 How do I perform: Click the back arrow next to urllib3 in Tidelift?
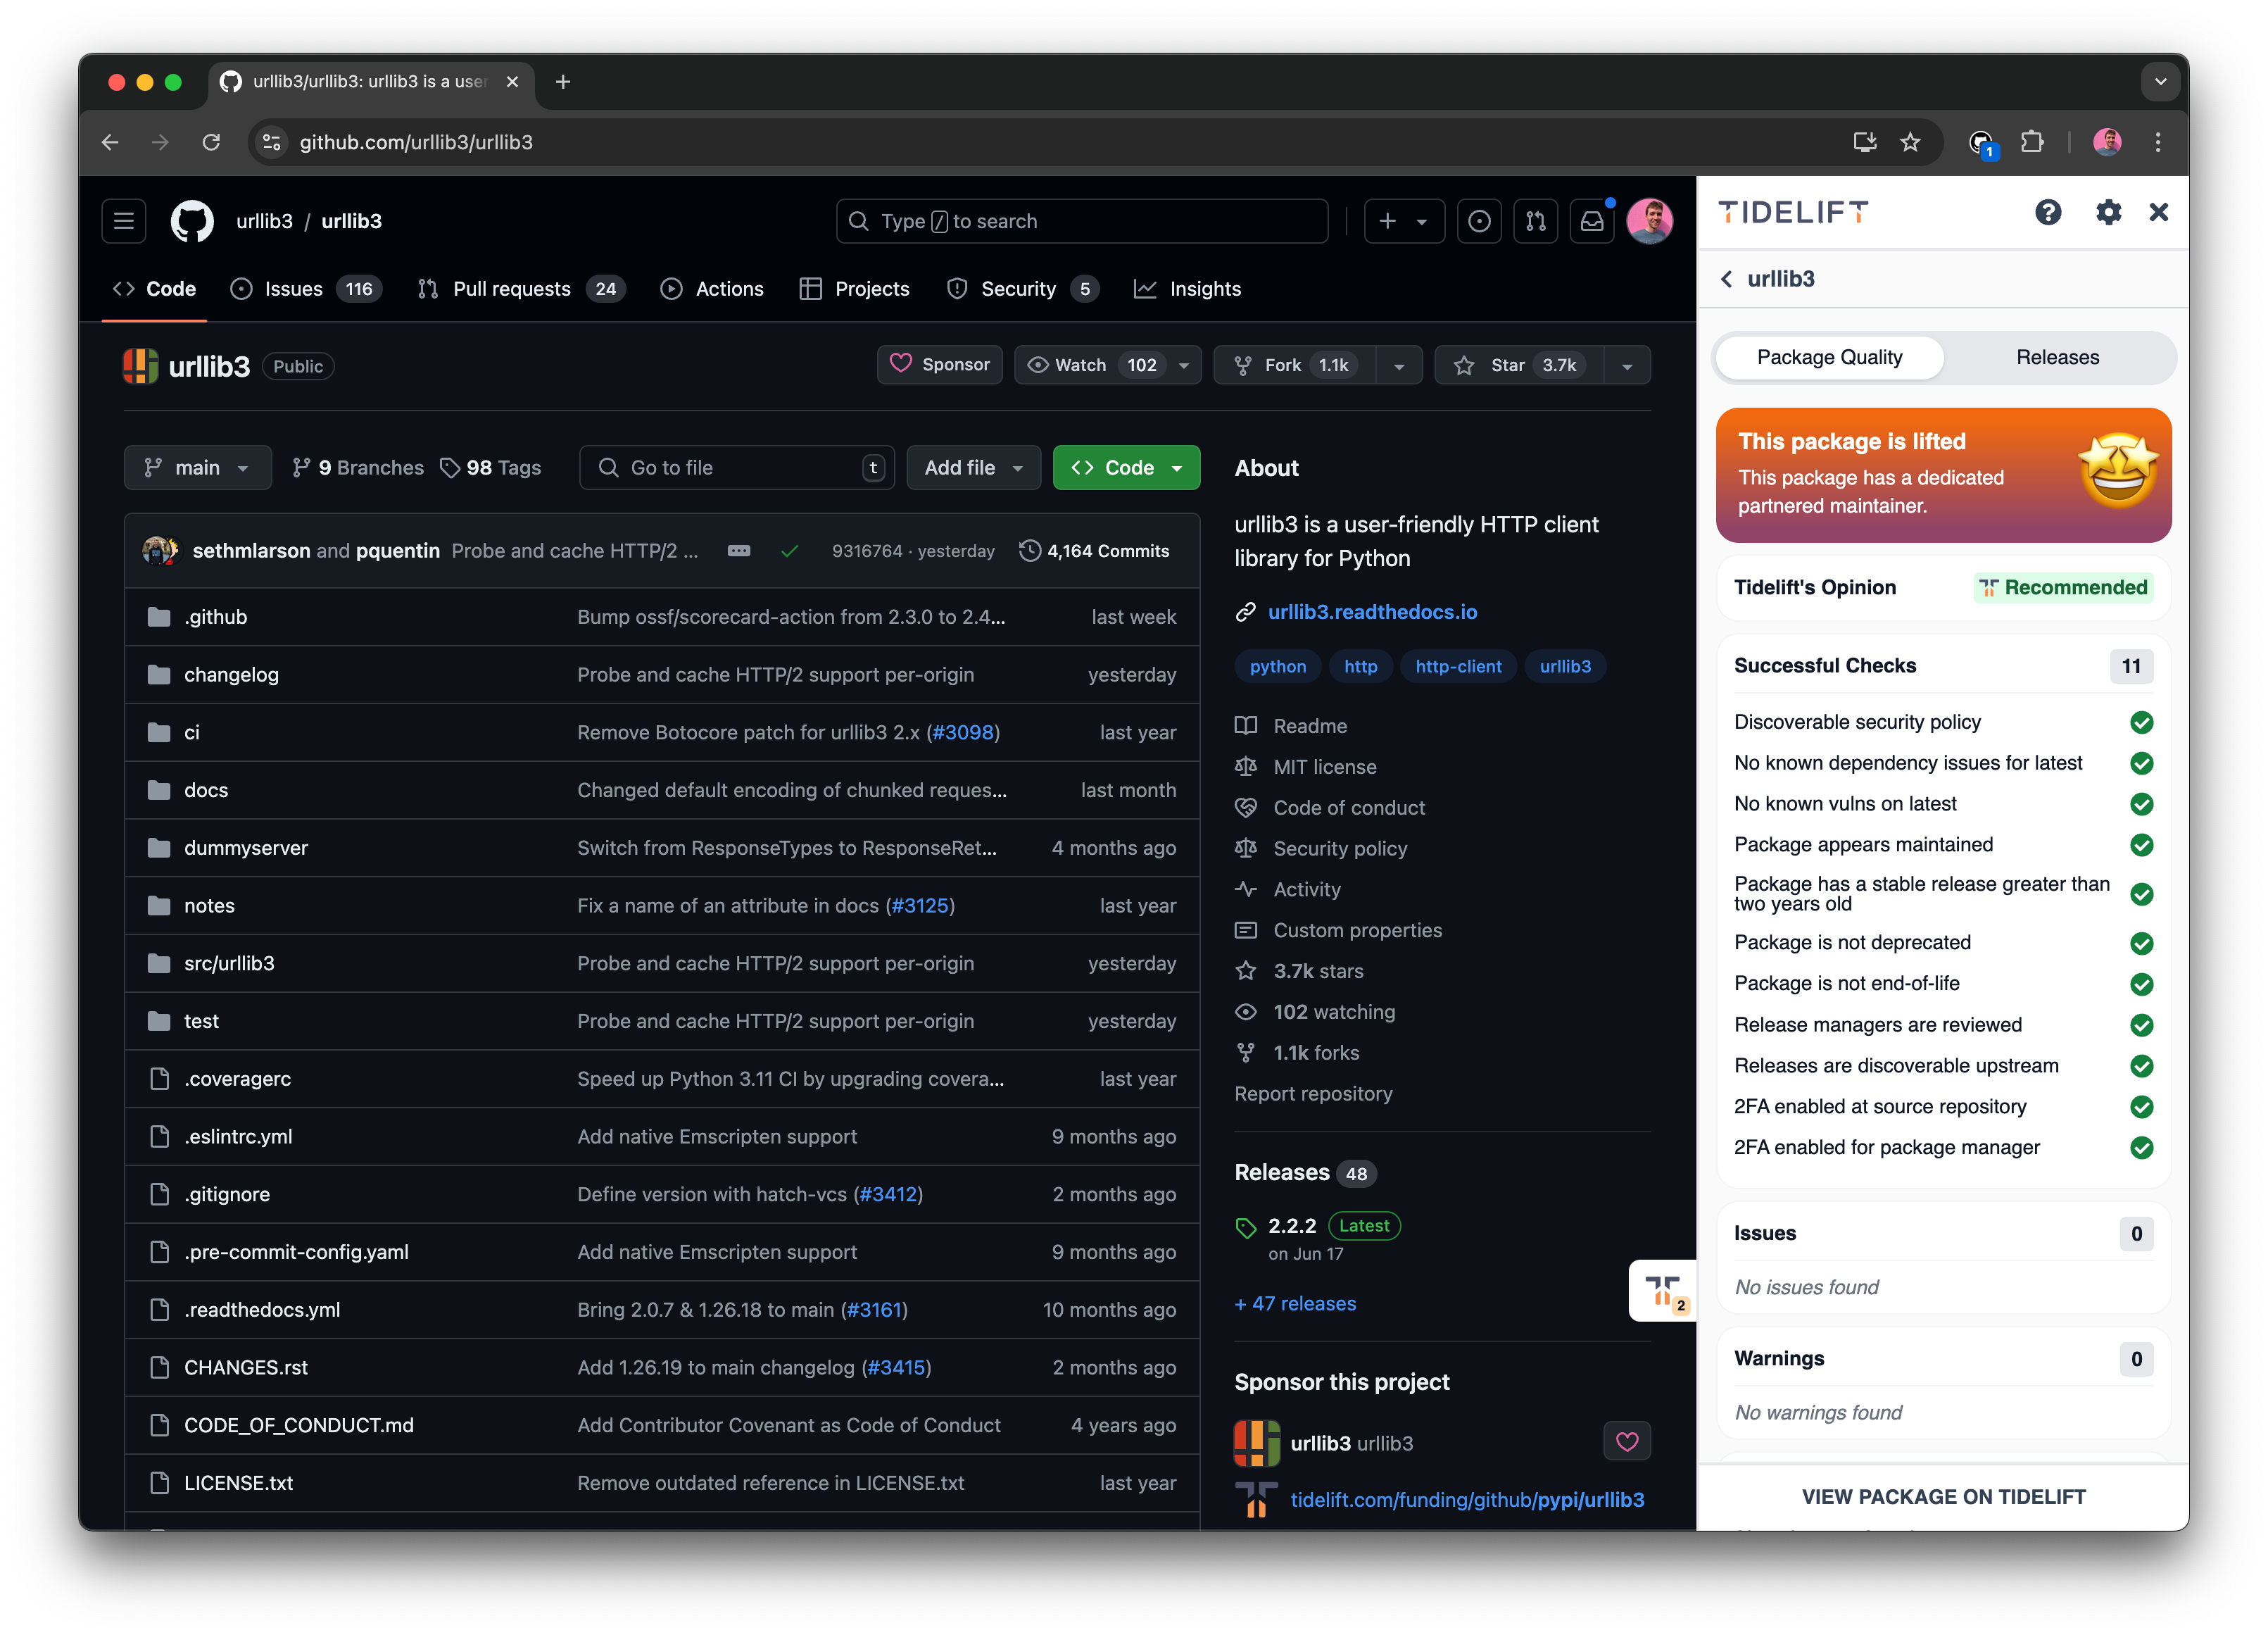point(1726,279)
